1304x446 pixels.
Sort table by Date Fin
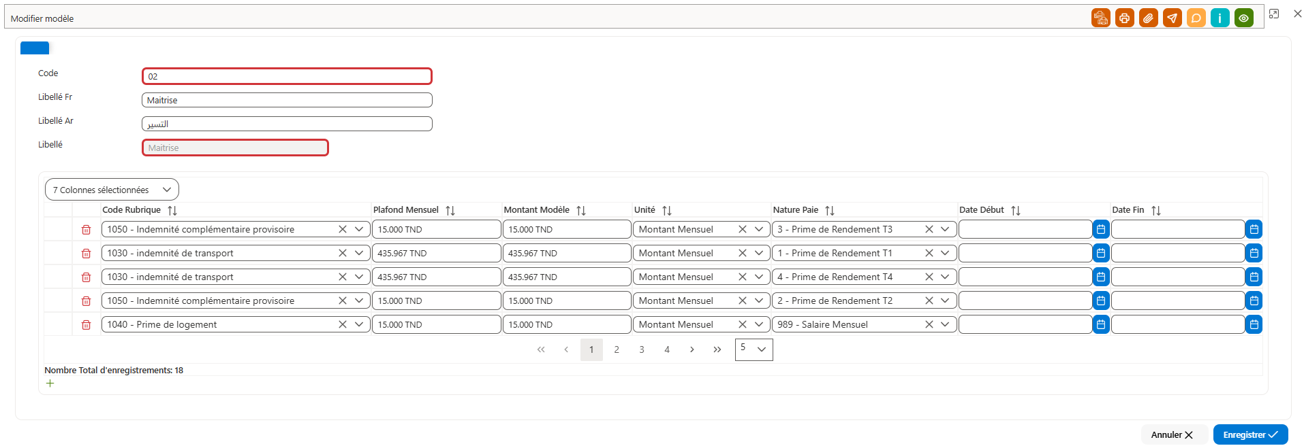coord(1156,211)
